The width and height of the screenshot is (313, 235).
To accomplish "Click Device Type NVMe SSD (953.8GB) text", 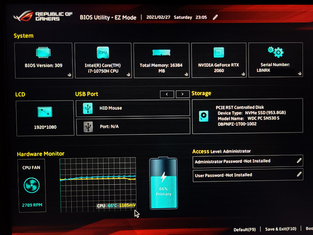I will coord(252,113).
